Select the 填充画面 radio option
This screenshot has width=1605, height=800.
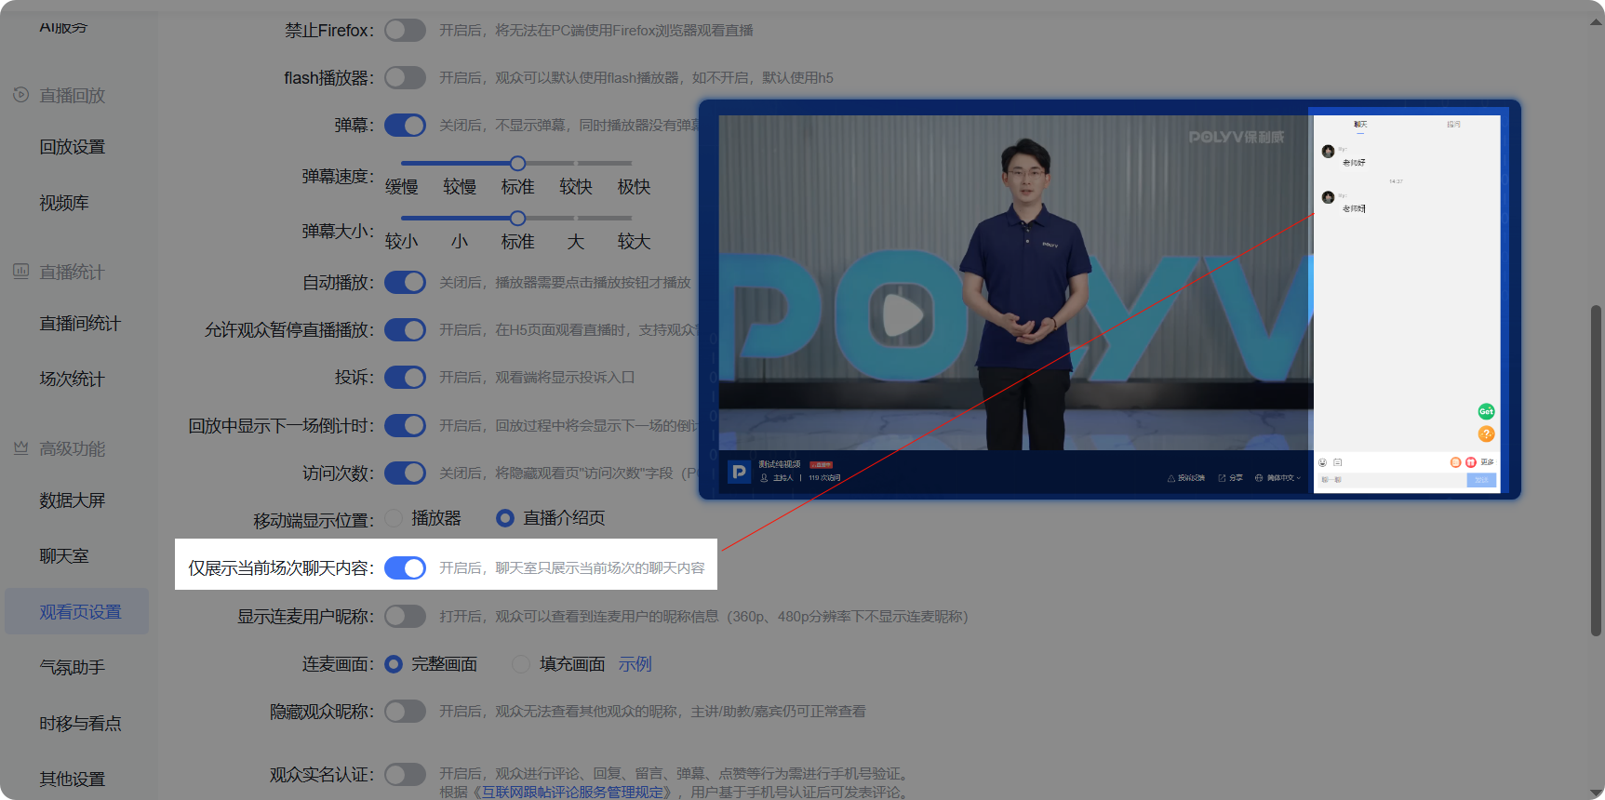click(521, 664)
